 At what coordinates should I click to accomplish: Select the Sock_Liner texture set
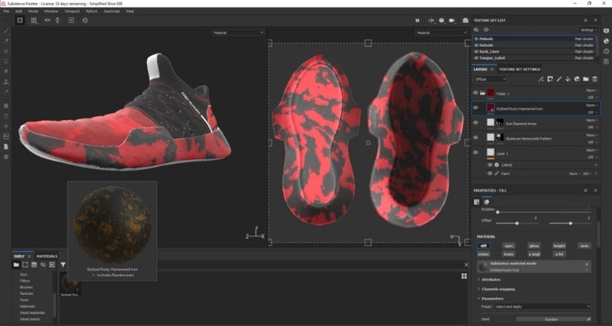pyautogui.click(x=534, y=51)
